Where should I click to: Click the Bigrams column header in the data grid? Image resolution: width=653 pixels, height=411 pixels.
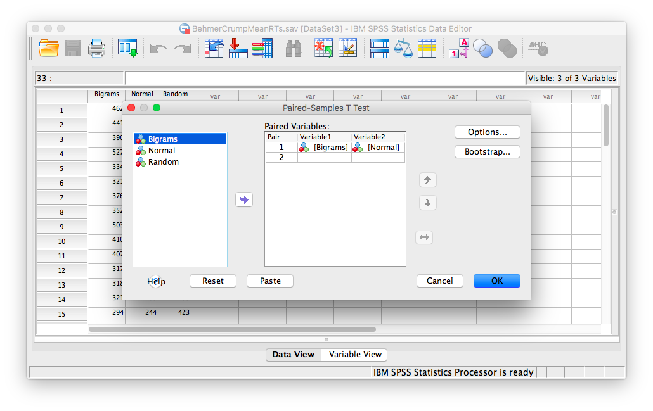(x=107, y=94)
